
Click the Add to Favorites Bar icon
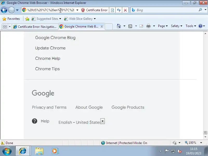(27, 19)
